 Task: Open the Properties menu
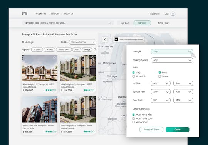41,13
